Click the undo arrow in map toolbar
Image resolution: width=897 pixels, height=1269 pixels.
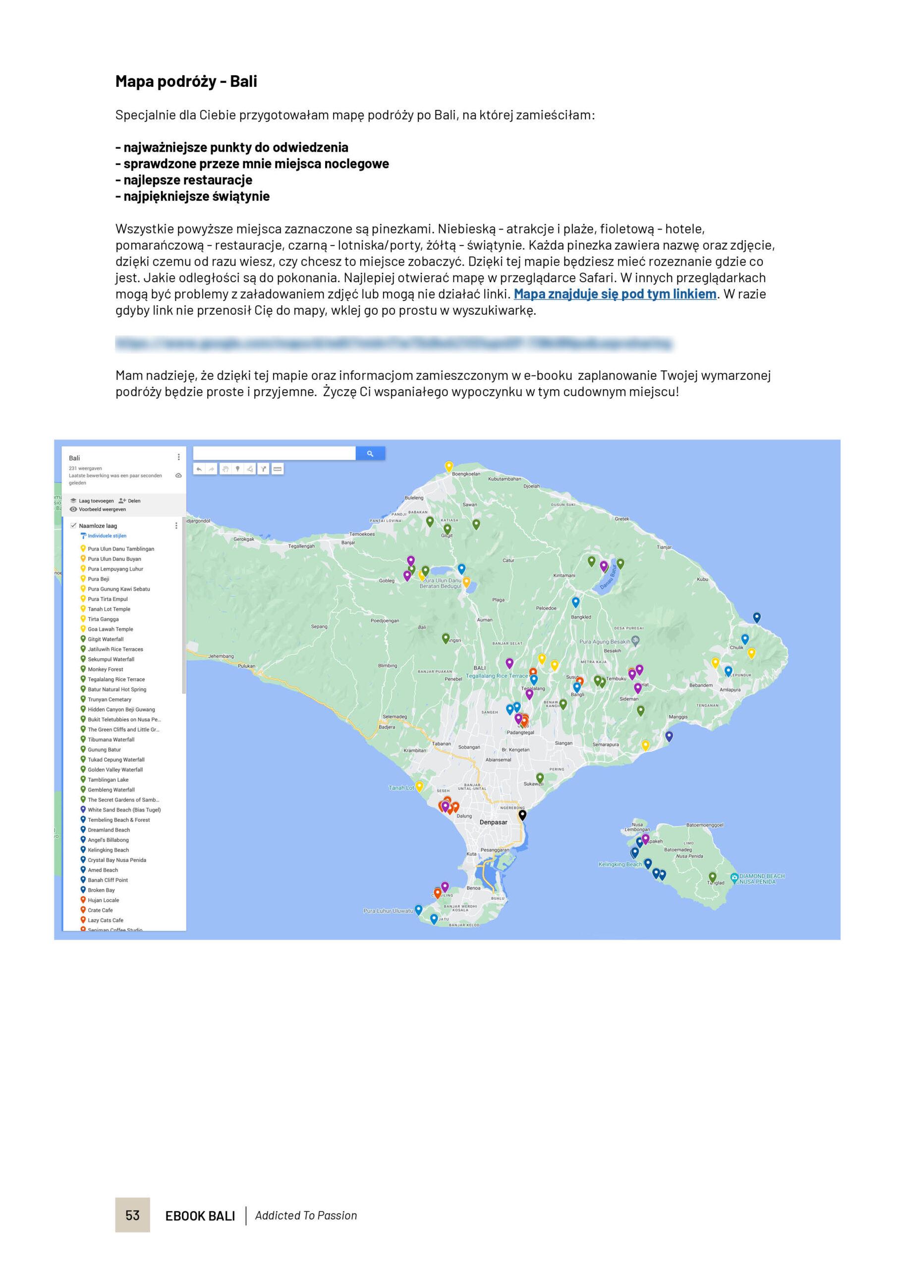click(200, 469)
